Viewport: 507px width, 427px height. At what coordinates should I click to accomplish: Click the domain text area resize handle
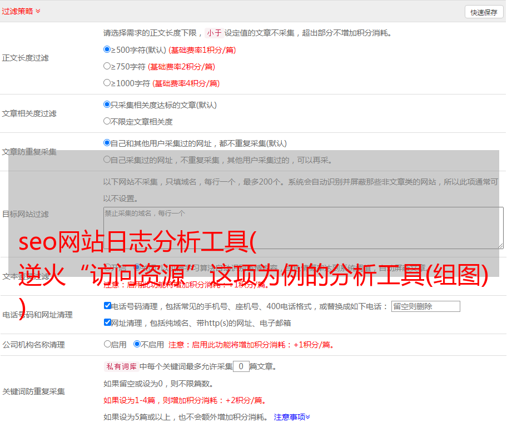pyautogui.click(x=500, y=246)
